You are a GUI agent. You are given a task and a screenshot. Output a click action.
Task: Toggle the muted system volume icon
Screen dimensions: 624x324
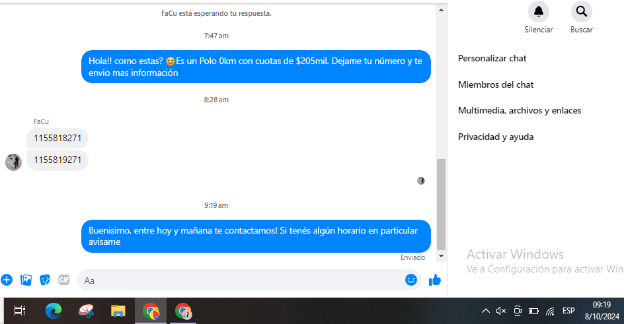(501, 311)
